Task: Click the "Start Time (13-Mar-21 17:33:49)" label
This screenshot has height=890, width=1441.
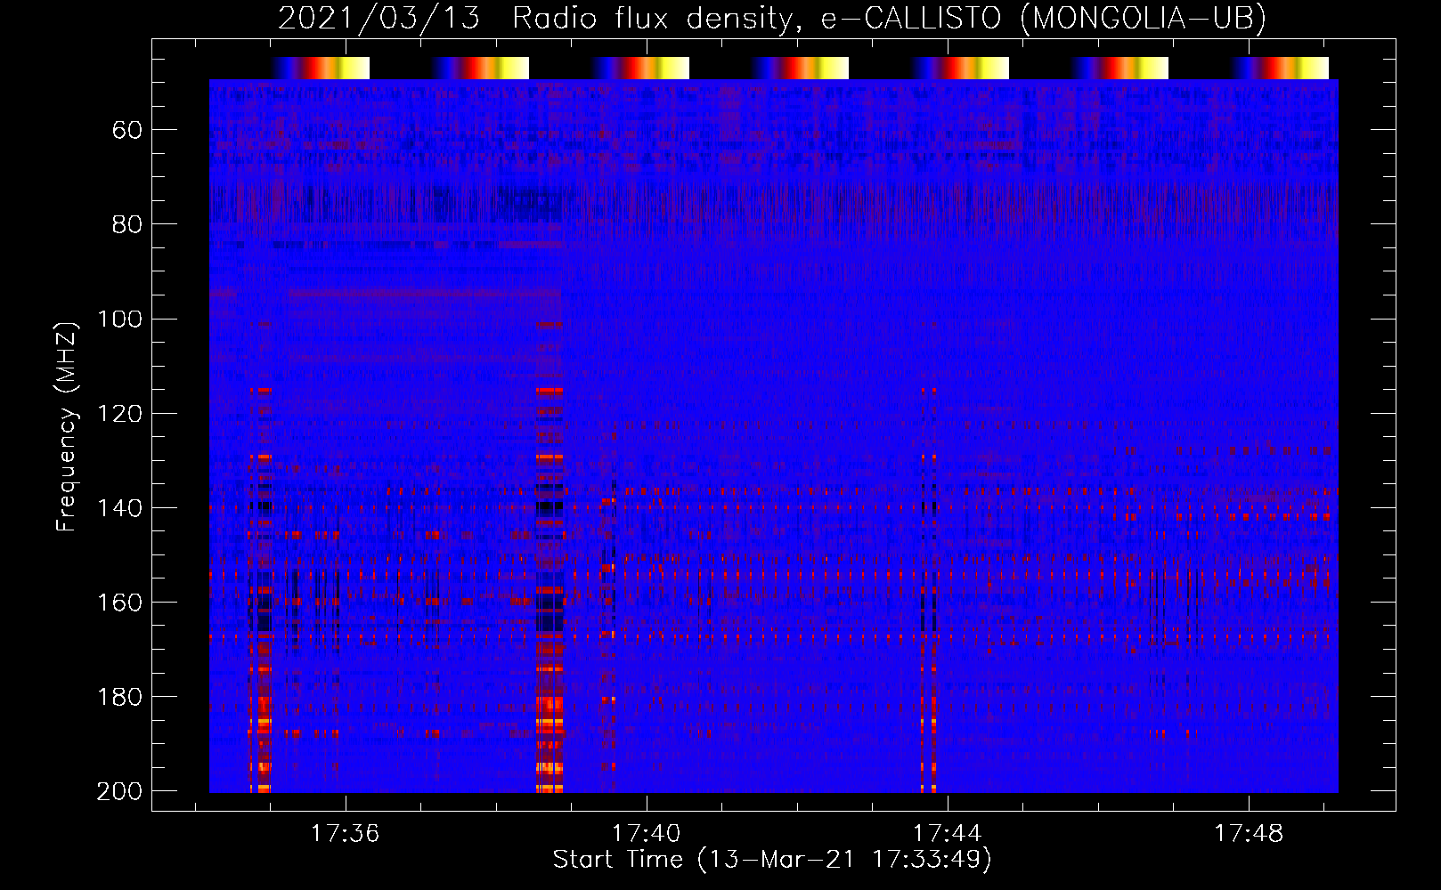Action: [772, 860]
